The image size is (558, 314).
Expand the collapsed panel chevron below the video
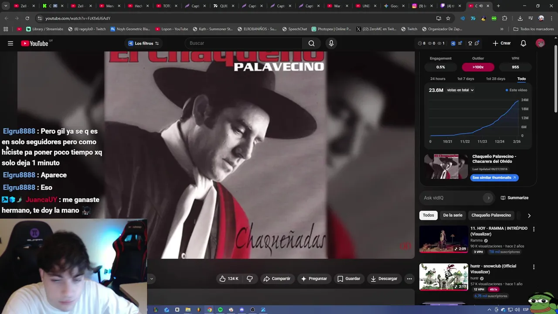click(x=151, y=278)
